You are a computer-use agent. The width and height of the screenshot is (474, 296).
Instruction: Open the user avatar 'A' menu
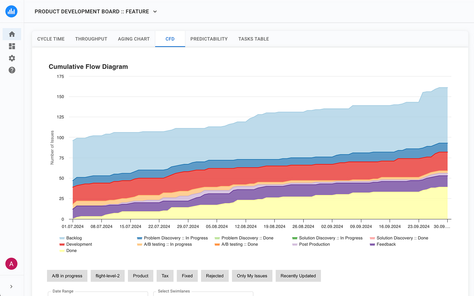11,264
